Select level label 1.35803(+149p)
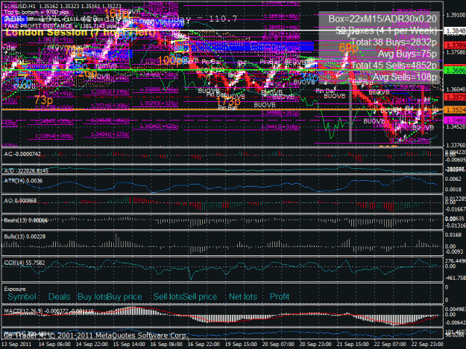This screenshot has height=349, width=466. [x=110, y=92]
